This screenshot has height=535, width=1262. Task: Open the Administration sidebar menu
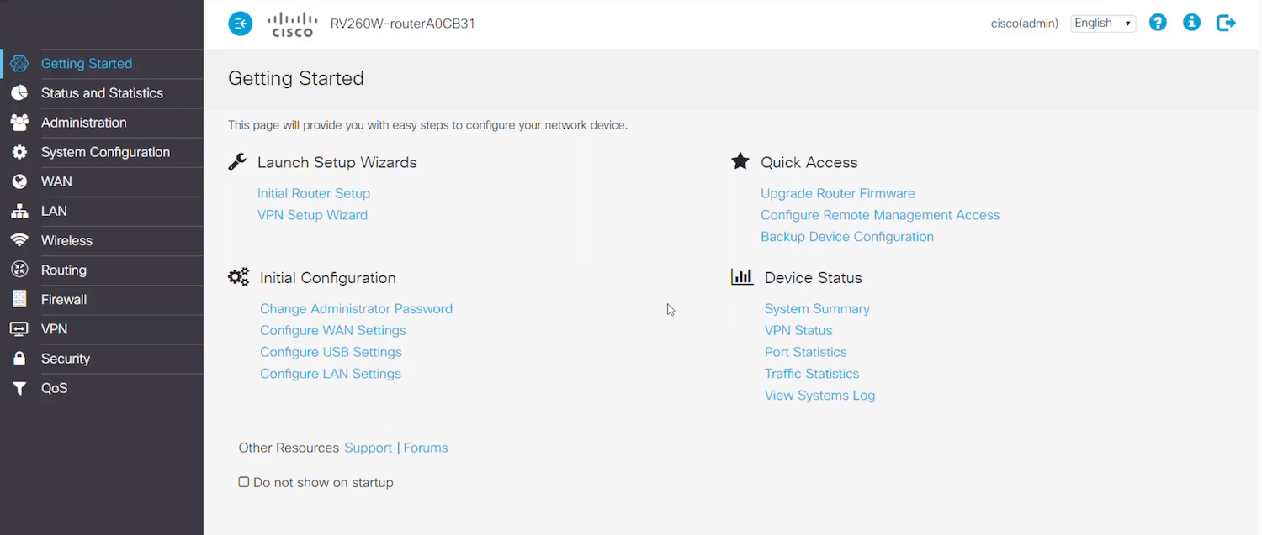[83, 123]
